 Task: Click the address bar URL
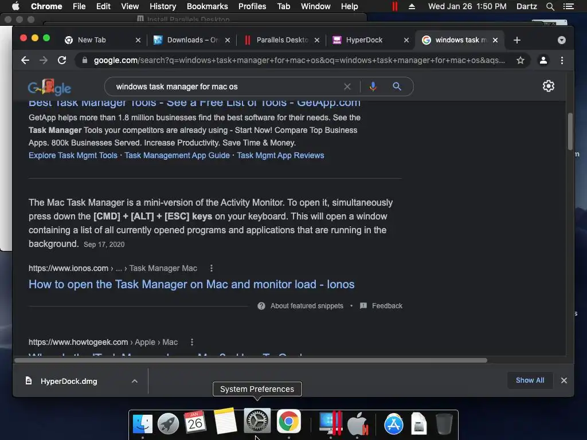[299, 60]
